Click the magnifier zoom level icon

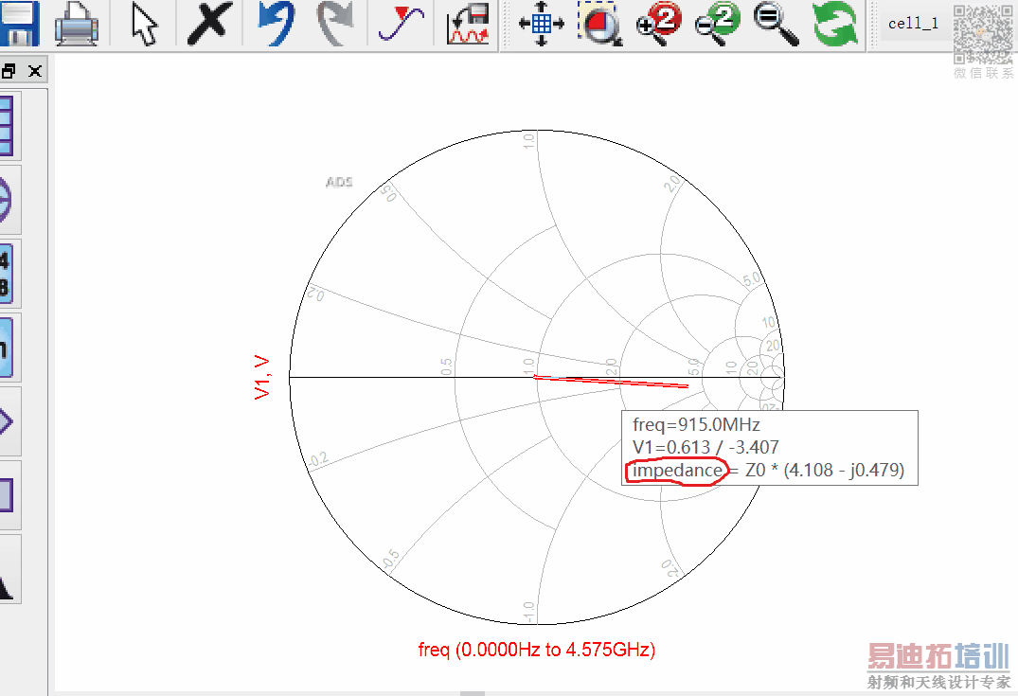click(776, 24)
